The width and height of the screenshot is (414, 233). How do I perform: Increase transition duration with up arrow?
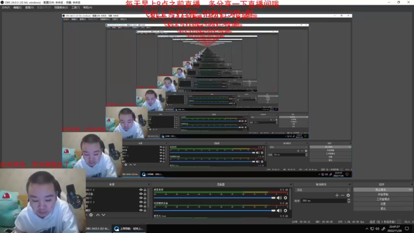click(349, 200)
